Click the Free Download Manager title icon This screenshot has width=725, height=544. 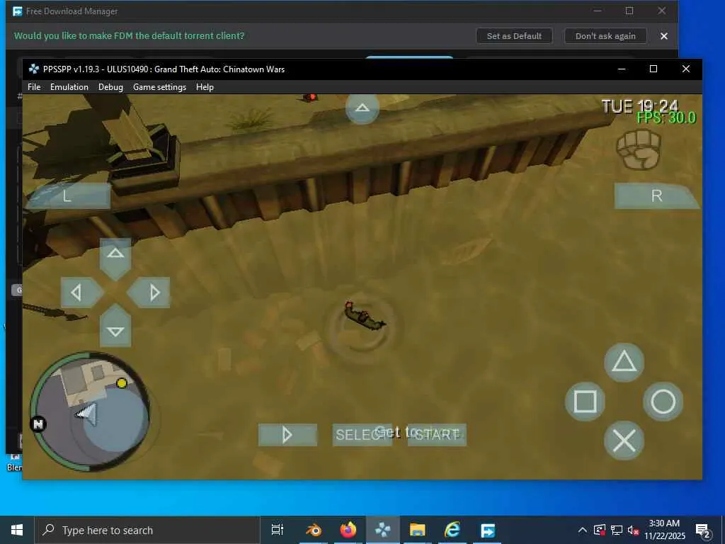18,11
